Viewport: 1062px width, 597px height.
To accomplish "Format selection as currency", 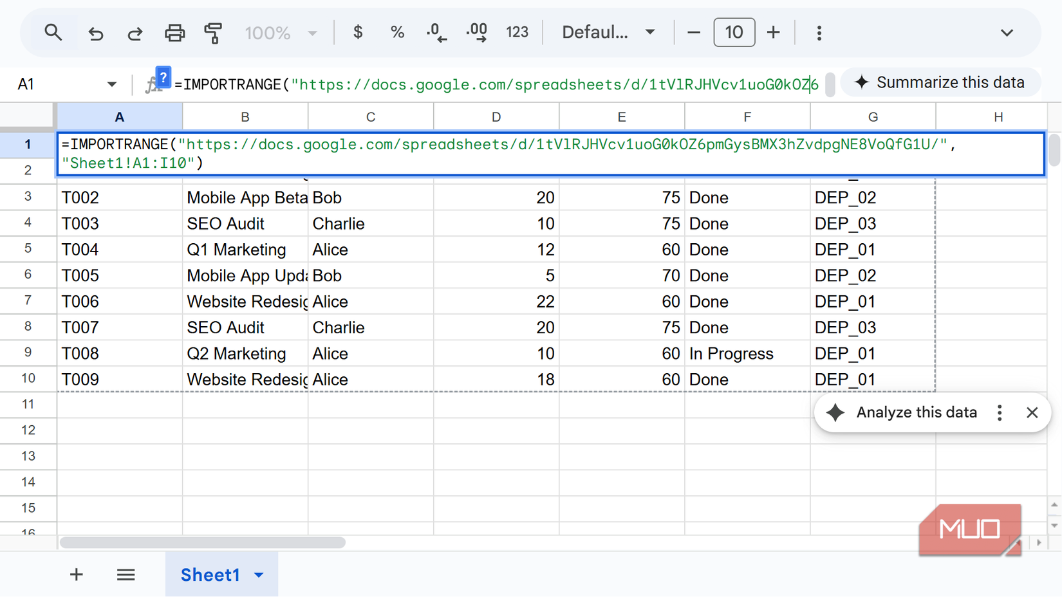I will (x=358, y=32).
